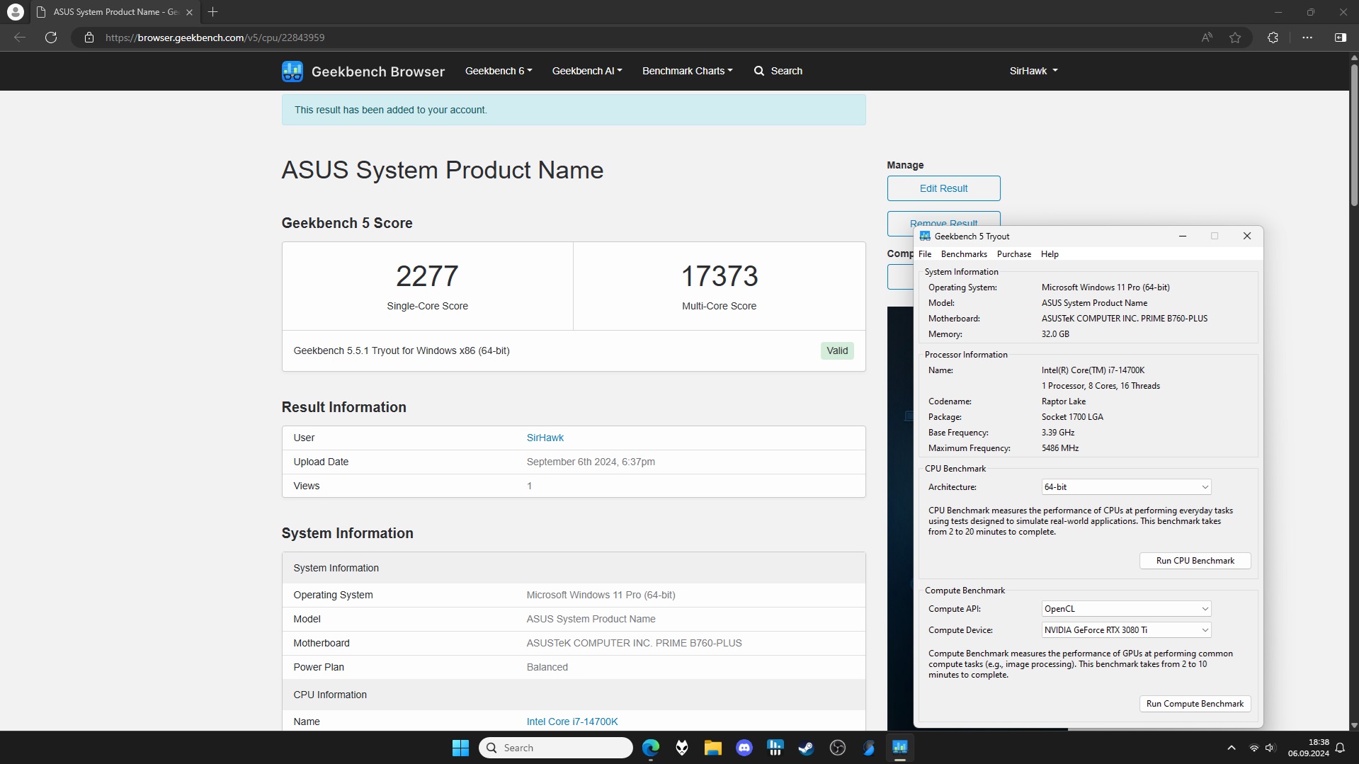
Task: Expand the Geekbench AI navbar dropdown
Action: 586,71
